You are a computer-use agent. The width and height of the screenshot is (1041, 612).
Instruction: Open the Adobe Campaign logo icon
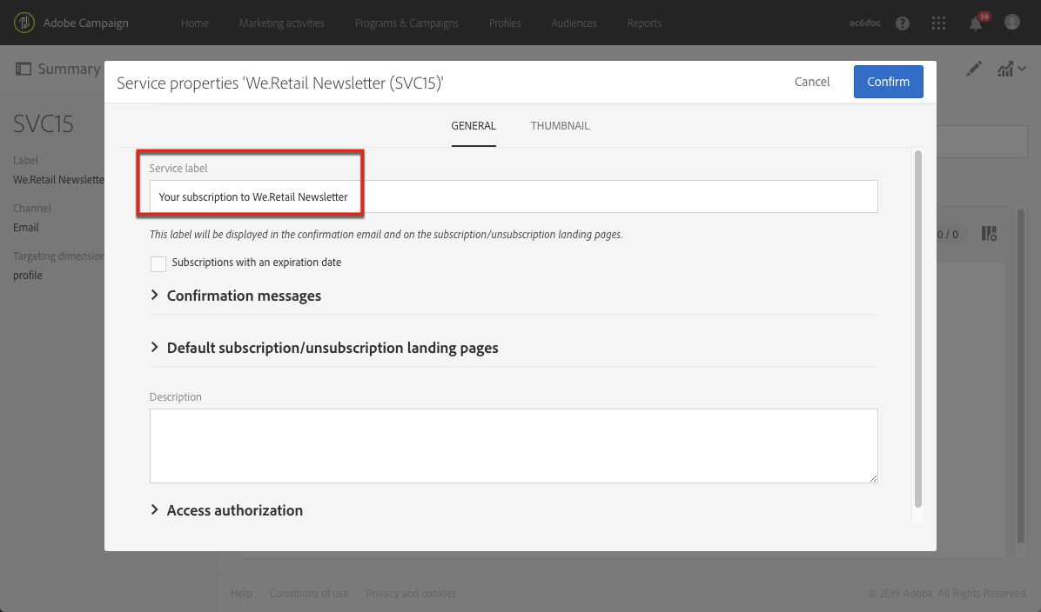point(24,23)
